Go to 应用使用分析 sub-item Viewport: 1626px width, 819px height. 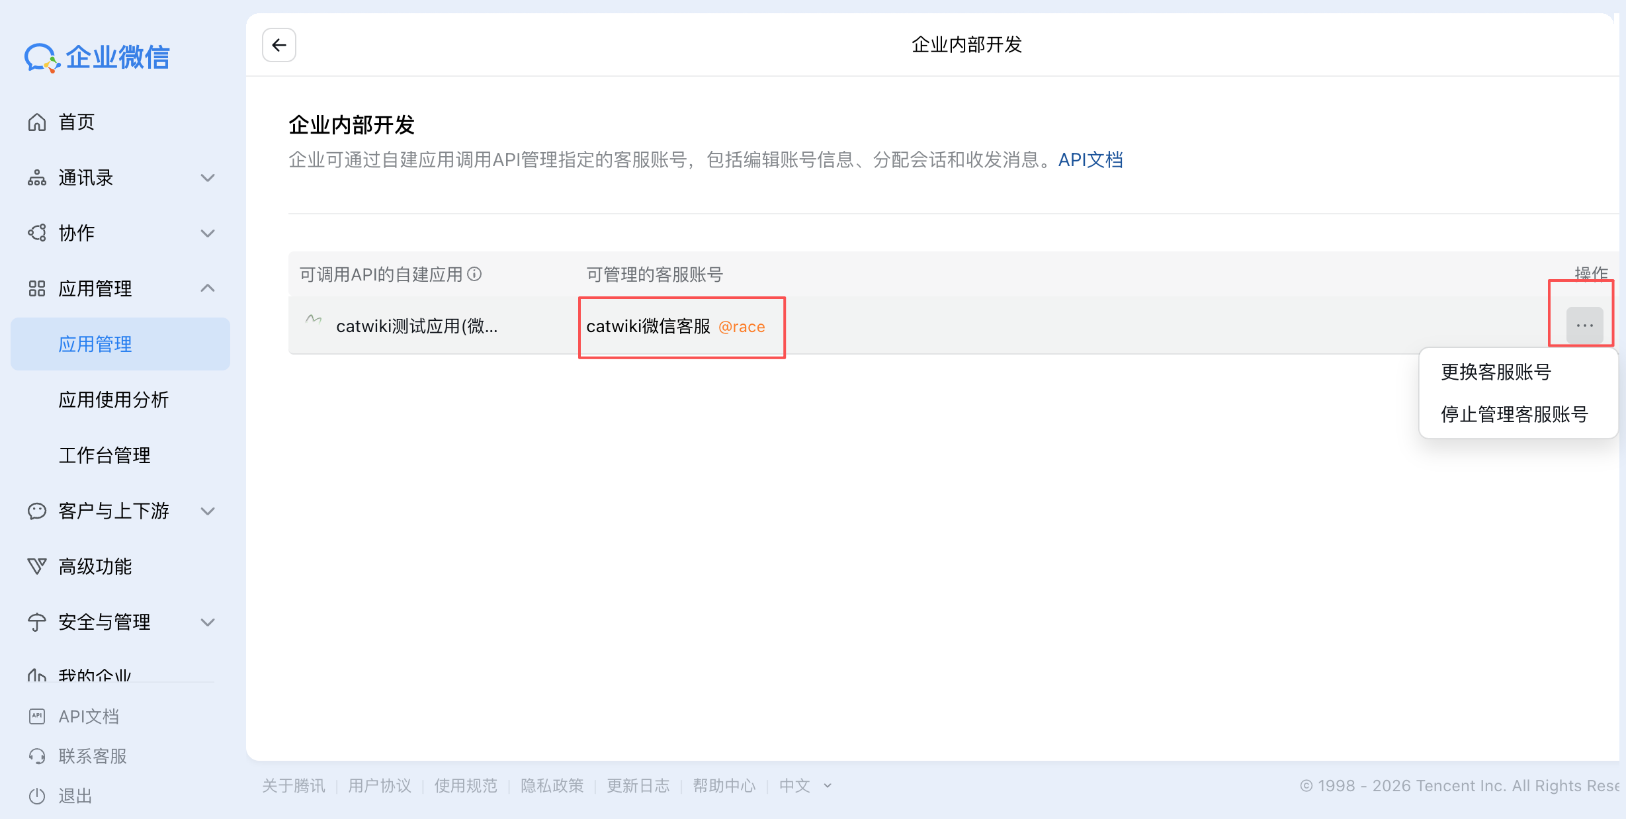point(114,400)
